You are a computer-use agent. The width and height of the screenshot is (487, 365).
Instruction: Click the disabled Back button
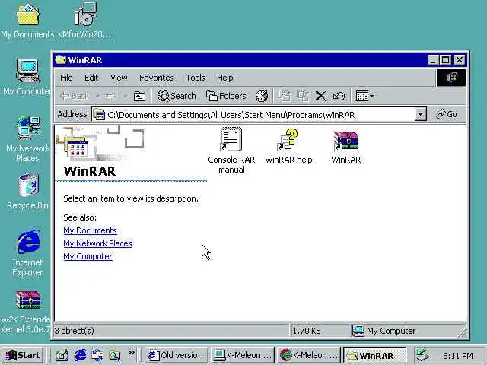pyautogui.click(x=75, y=96)
